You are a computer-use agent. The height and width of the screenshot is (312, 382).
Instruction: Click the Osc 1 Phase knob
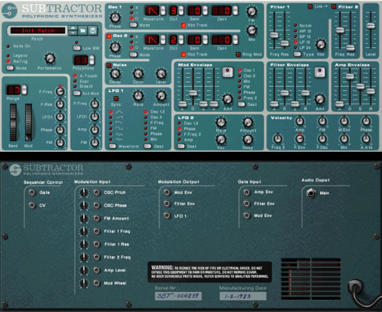tap(115, 17)
